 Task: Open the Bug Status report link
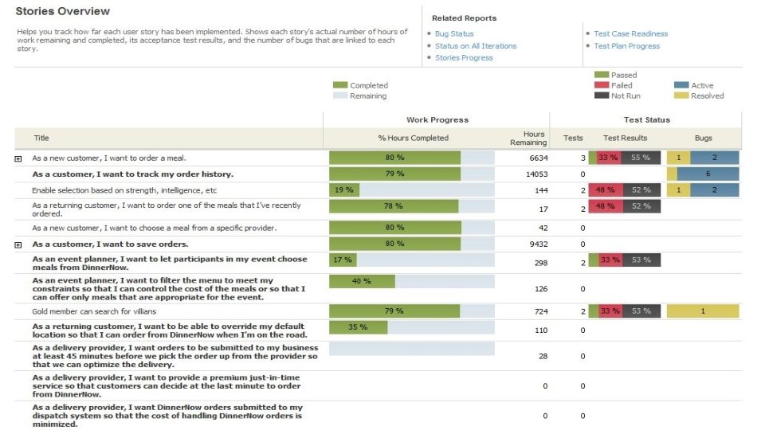(454, 34)
